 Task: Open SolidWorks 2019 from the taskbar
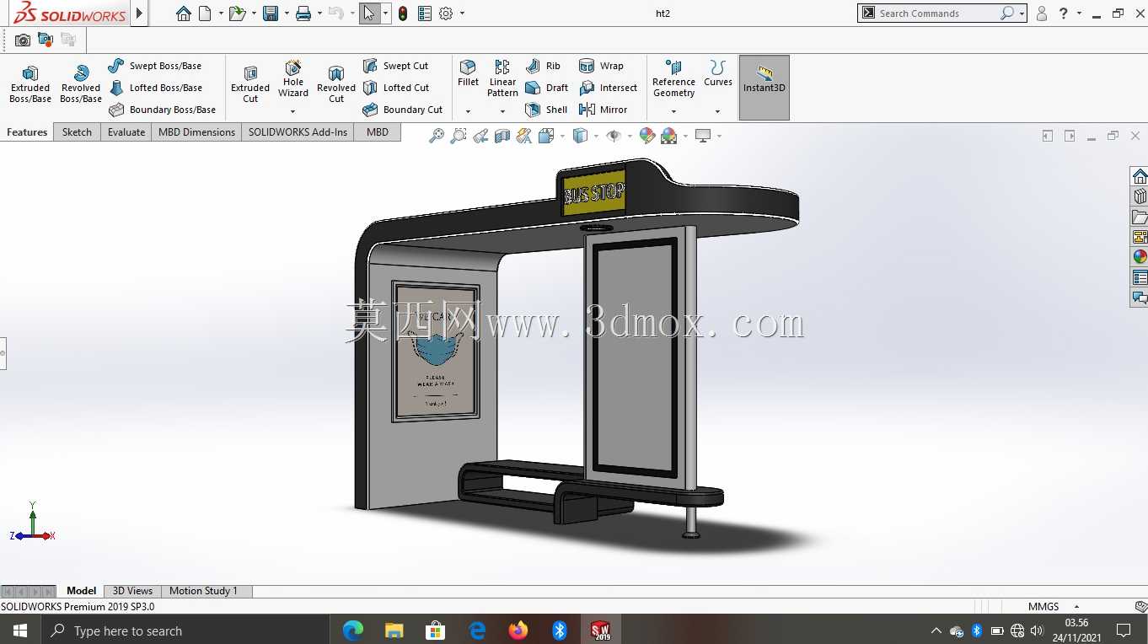point(600,630)
